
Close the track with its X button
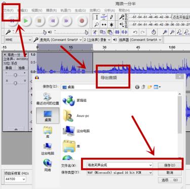5,55
